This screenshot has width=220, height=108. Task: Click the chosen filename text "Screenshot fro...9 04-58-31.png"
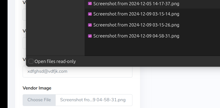93,100
